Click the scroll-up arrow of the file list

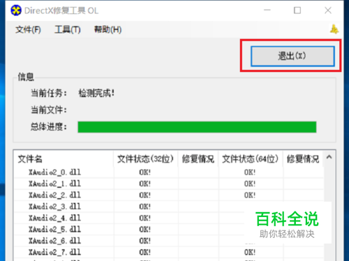(x=329, y=157)
